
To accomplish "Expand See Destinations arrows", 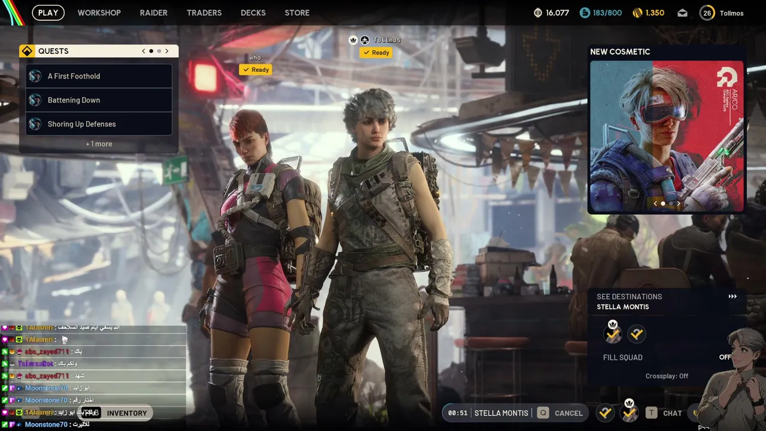I will (x=732, y=296).
